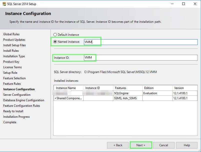Click the Next button
201x152 pixels.
141,145
